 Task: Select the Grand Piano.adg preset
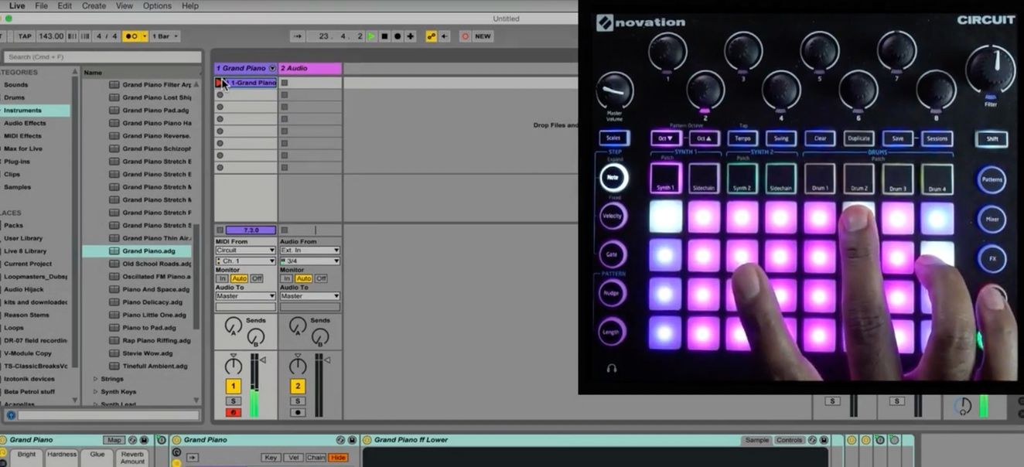click(148, 251)
